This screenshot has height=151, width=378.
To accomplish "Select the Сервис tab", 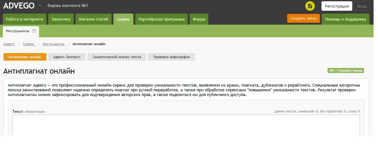I will (x=123, y=19).
